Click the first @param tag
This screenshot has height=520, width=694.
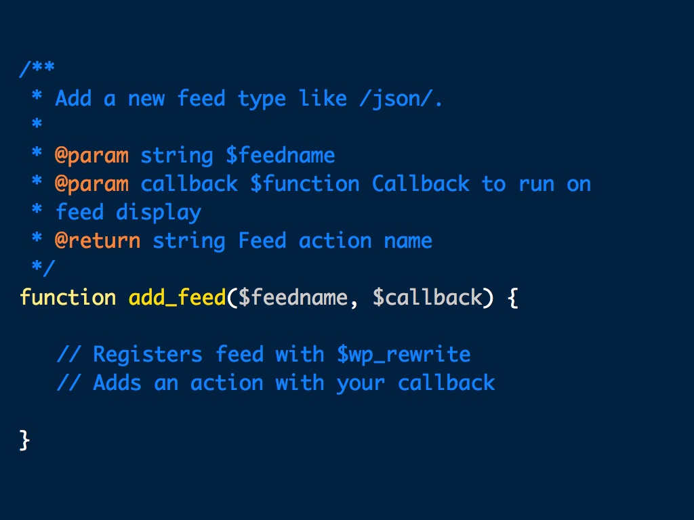pyautogui.click(x=91, y=156)
